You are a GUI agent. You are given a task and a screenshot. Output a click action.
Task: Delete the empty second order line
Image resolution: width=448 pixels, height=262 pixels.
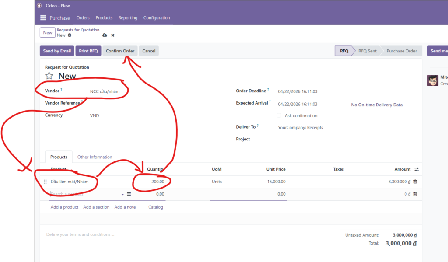(415, 194)
